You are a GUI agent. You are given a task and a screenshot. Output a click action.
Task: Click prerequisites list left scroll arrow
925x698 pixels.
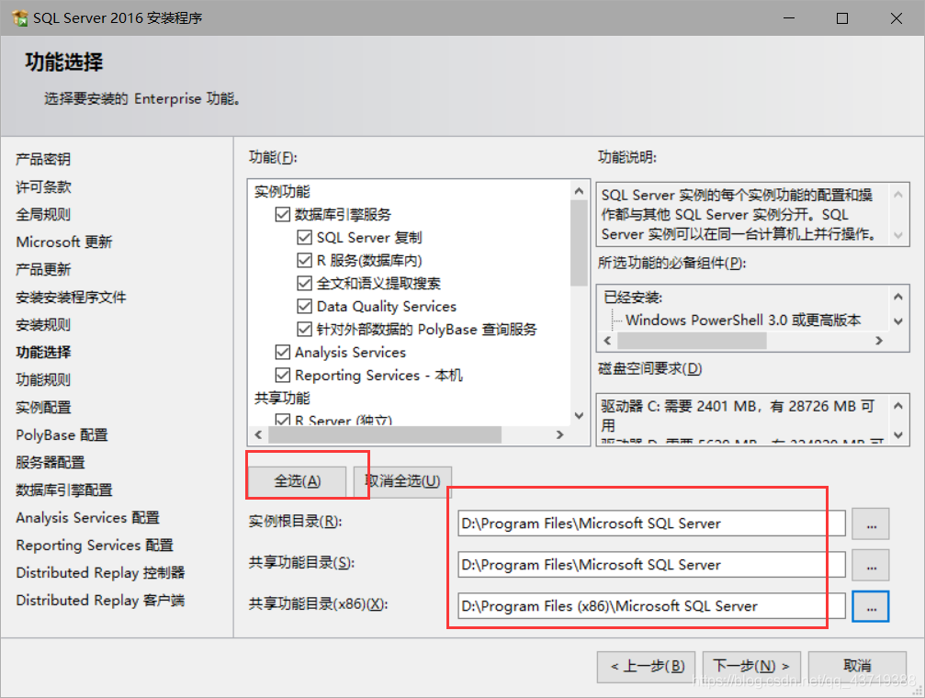[x=607, y=341]
